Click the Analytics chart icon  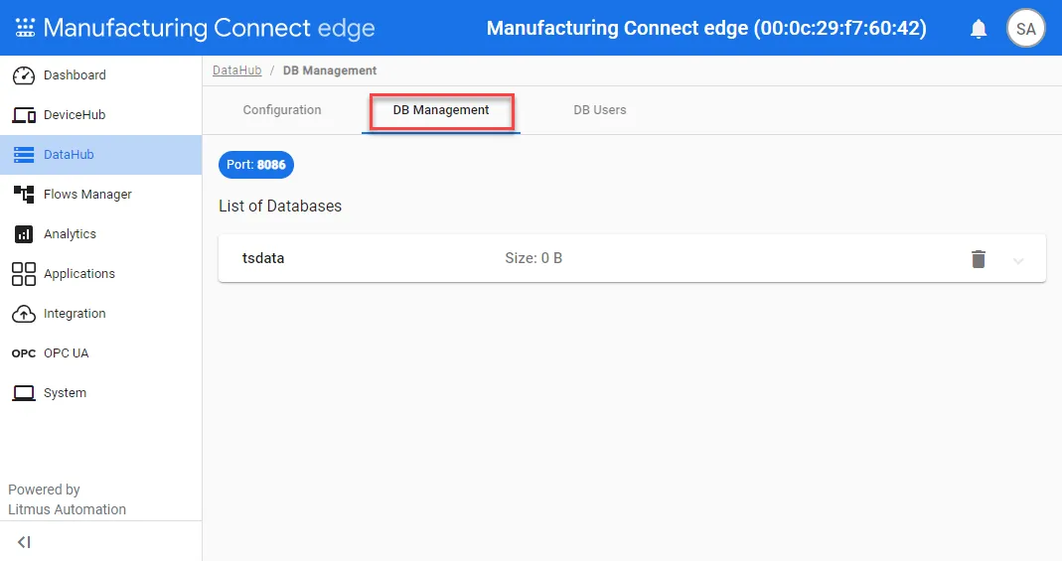coord(24,234)
